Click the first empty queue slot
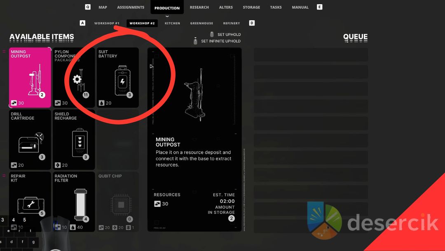445x251 pixels. [x=311, y=54]
